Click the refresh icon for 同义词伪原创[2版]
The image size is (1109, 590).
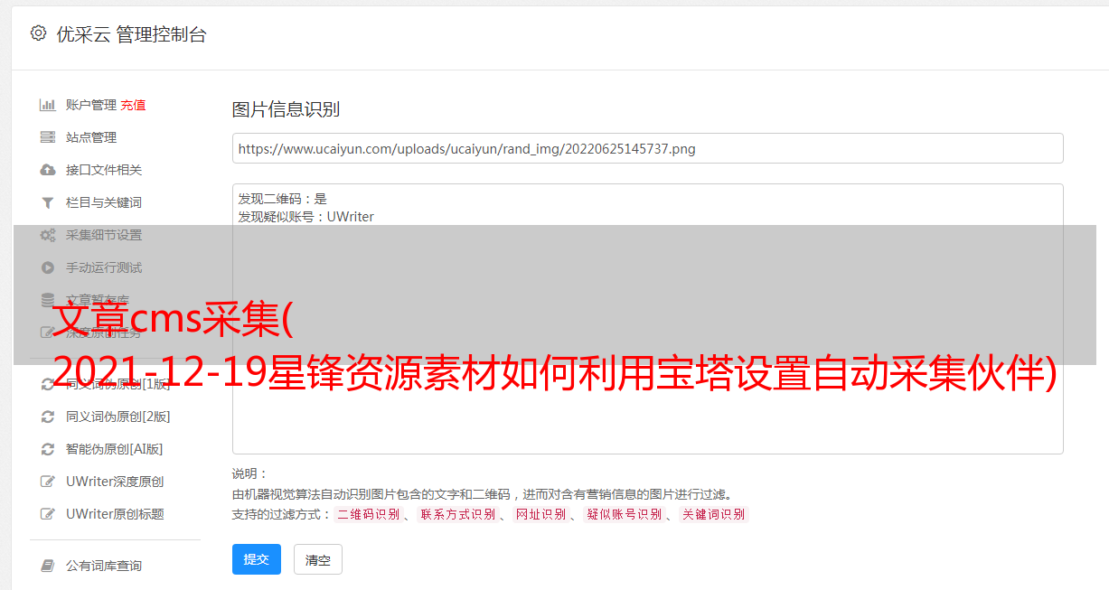[48, 417]
